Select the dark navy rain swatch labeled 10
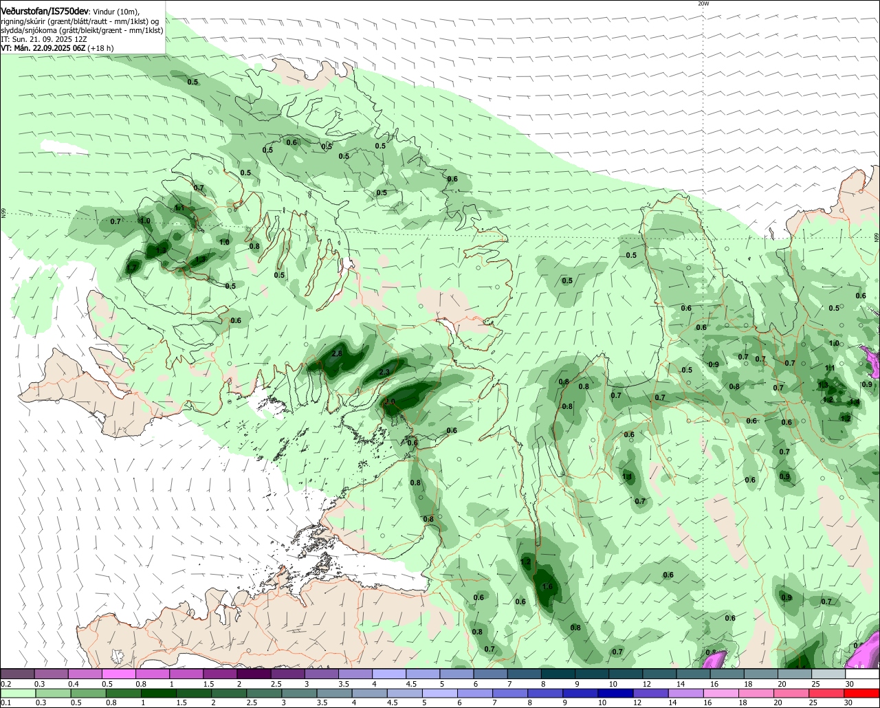The image size is (880, 708). 616,694
